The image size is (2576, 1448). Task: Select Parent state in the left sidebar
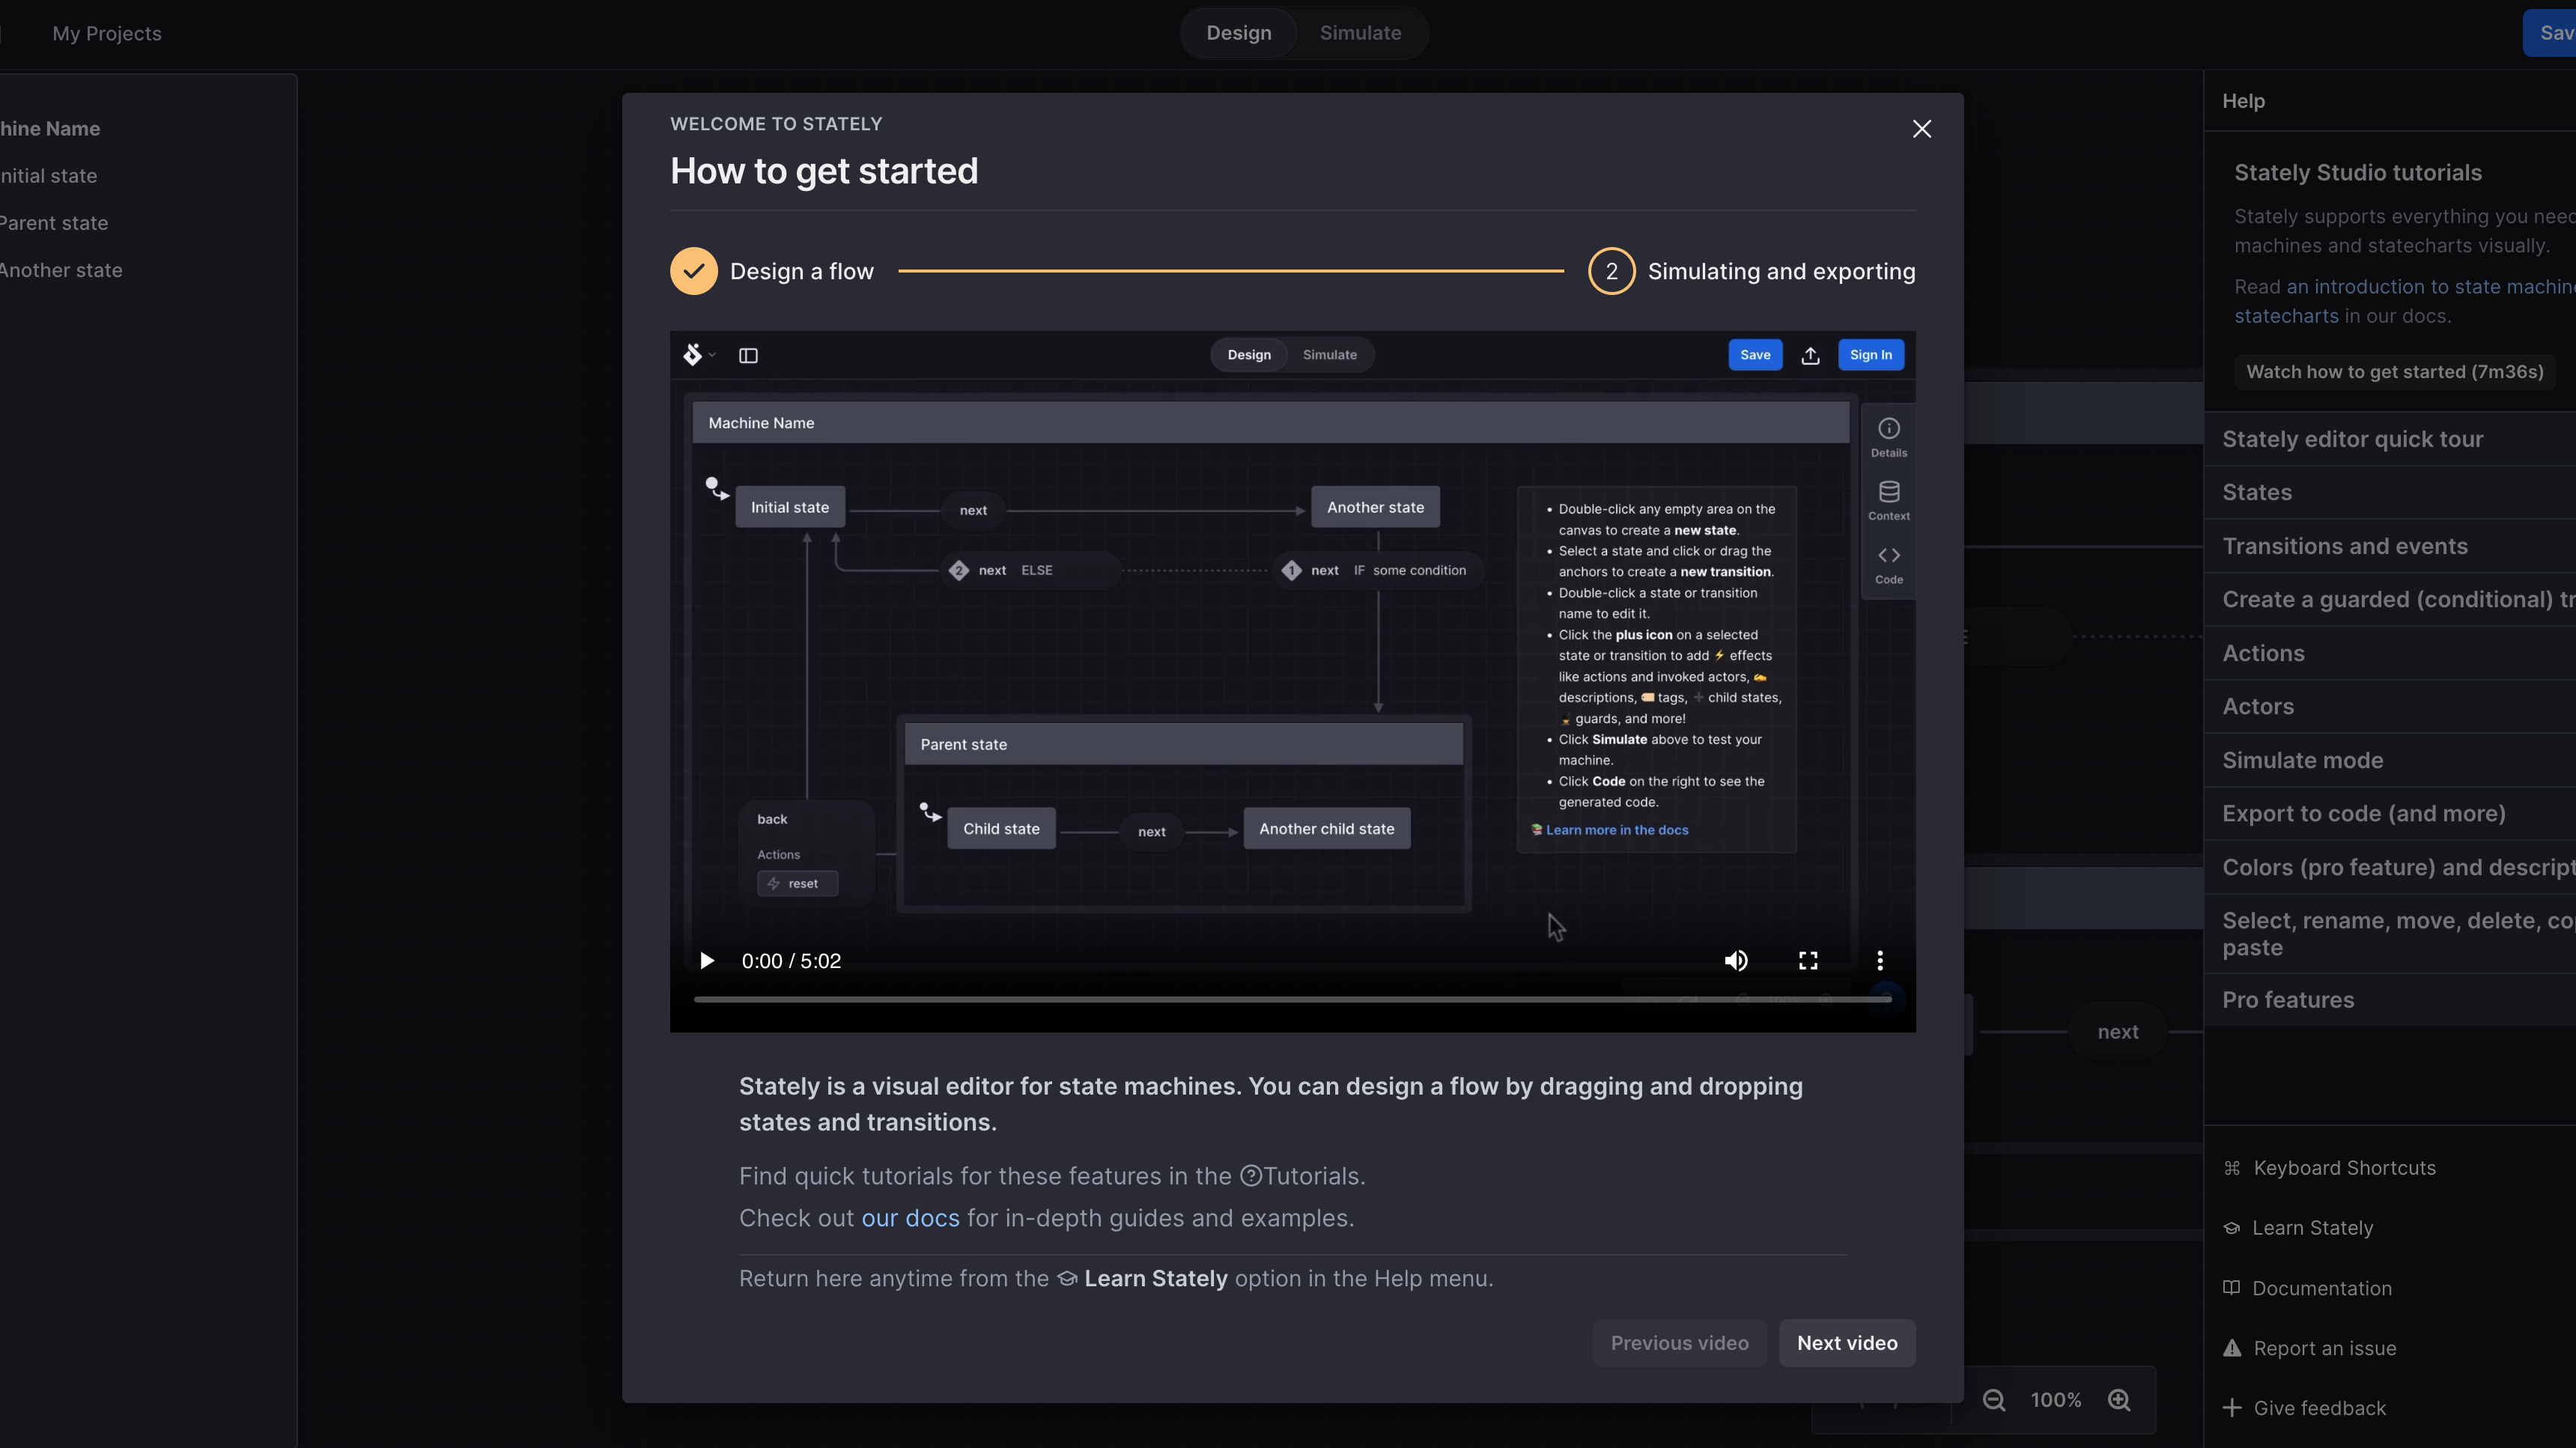point(54,222)
